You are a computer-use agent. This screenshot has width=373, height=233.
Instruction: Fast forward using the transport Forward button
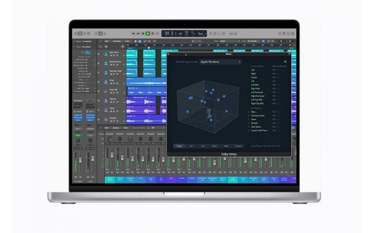138,34
